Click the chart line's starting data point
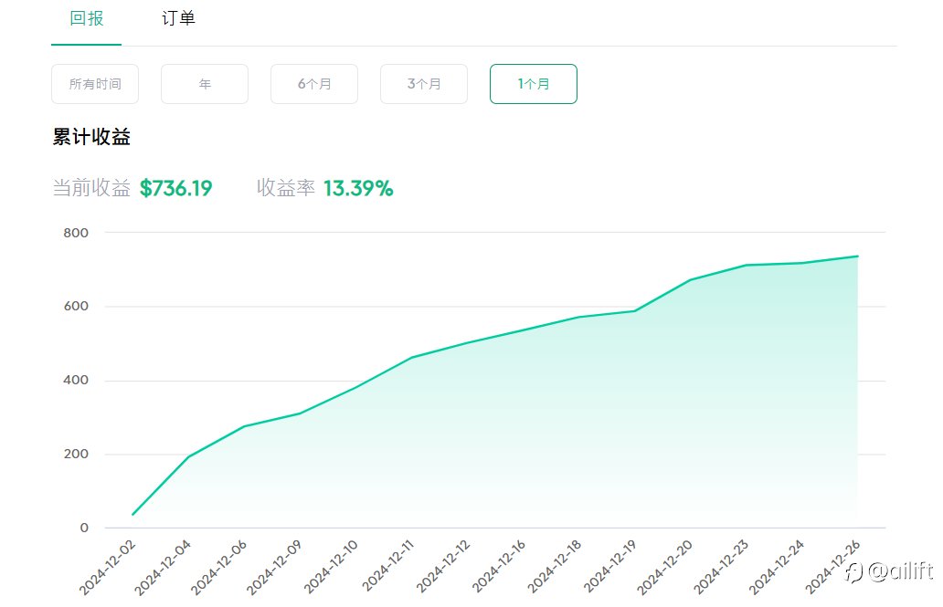Screen dimensions: 943x607 (x=132, y=515)
